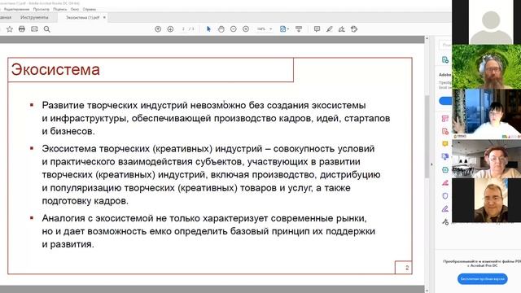This screenshot has width=521, height=293.
Task: Open the sign document tool
Action: [x=342, y=29]
